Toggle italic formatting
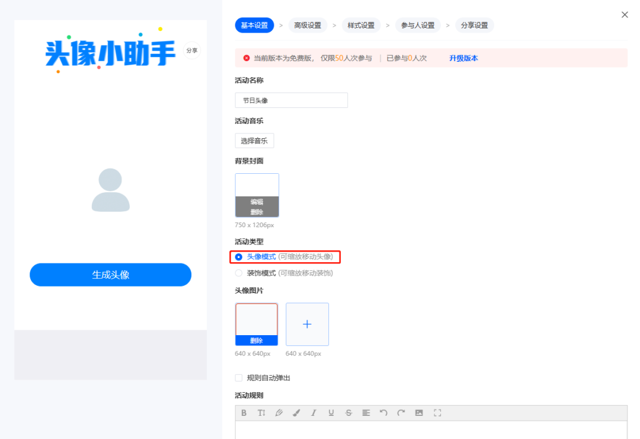The width and height of the screenshot is (640, 439). [x=313, y=413]
